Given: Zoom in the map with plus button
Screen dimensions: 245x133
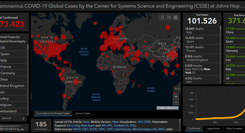Looking at the screenshot, I should point(176,96).
